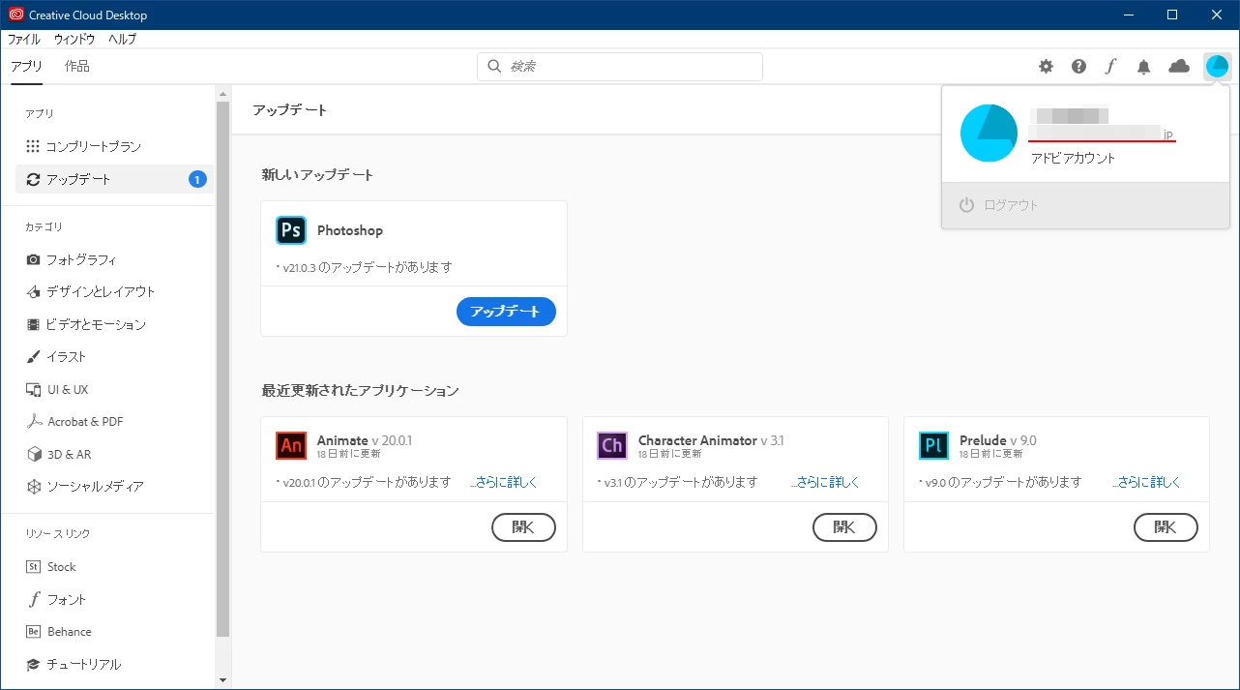
Task: Open チュートリアル resource link
Action: (x=74, y=665)
